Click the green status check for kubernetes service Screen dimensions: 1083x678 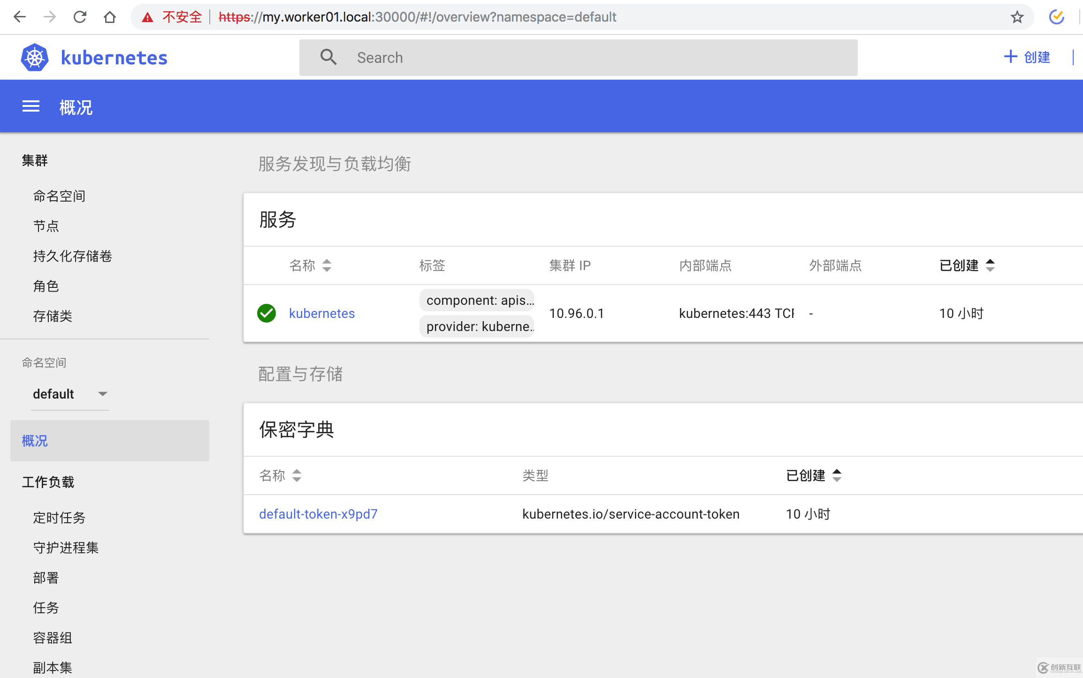pos(267,313)
